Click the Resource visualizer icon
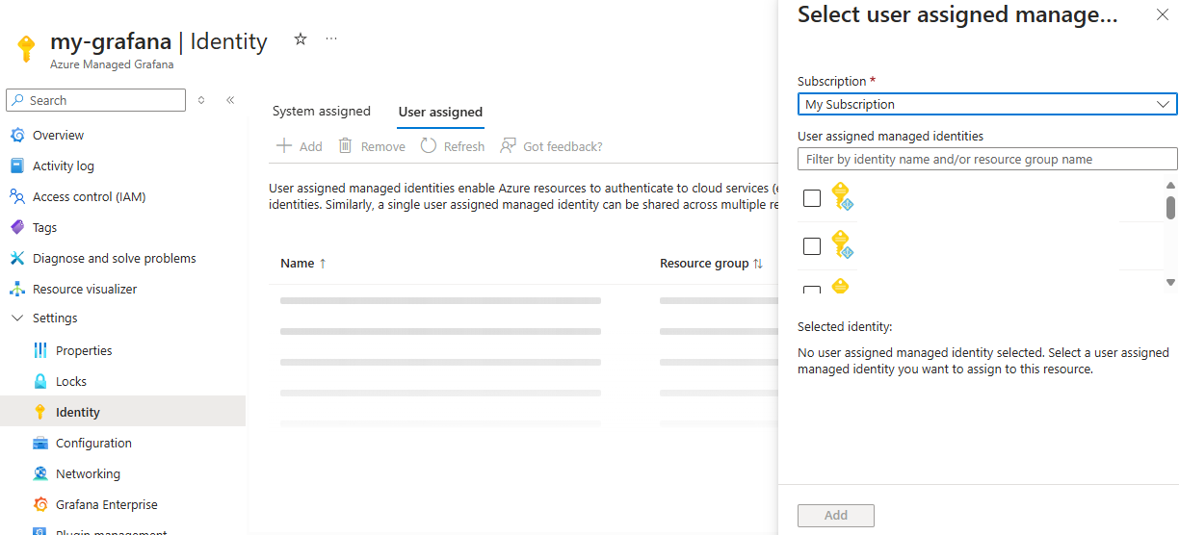Image resolution: width=1179 pixels, height=535 pixels. point(17,289)
